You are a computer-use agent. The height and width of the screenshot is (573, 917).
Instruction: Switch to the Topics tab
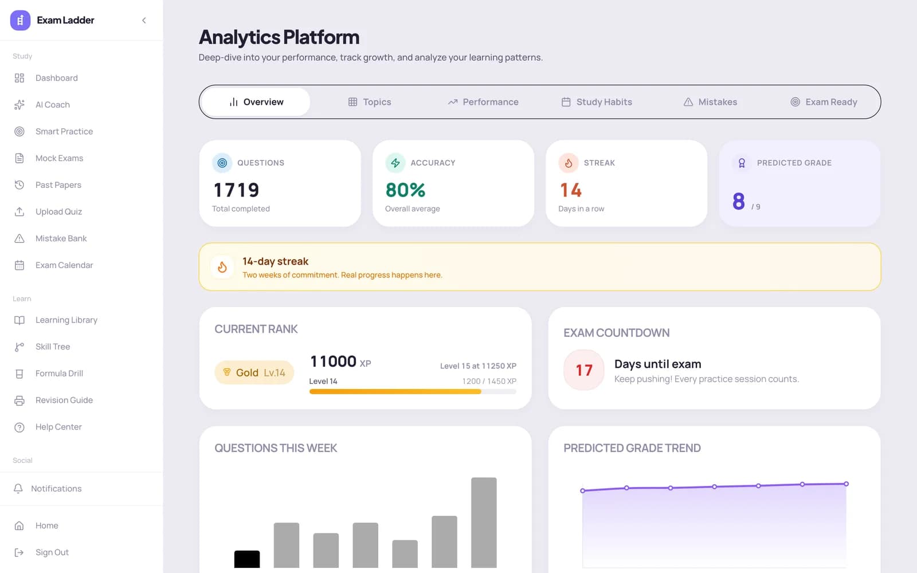[370, 102]
